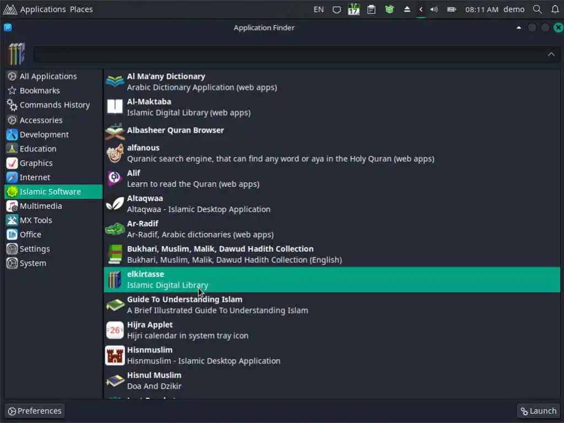The image size is (564, 423).
Task: Click 'Ar-Radif, Arabic dictionaries (web apps)' text
Action: point(200,235)
